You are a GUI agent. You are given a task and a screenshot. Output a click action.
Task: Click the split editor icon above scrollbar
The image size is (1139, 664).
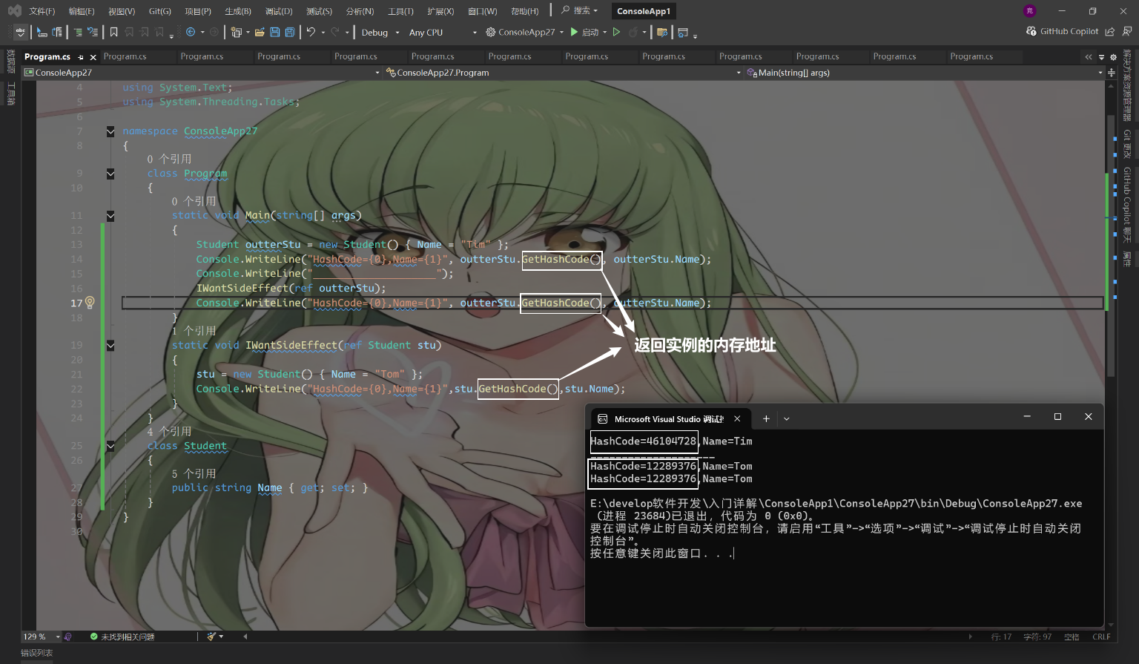tap(1112, 73)
